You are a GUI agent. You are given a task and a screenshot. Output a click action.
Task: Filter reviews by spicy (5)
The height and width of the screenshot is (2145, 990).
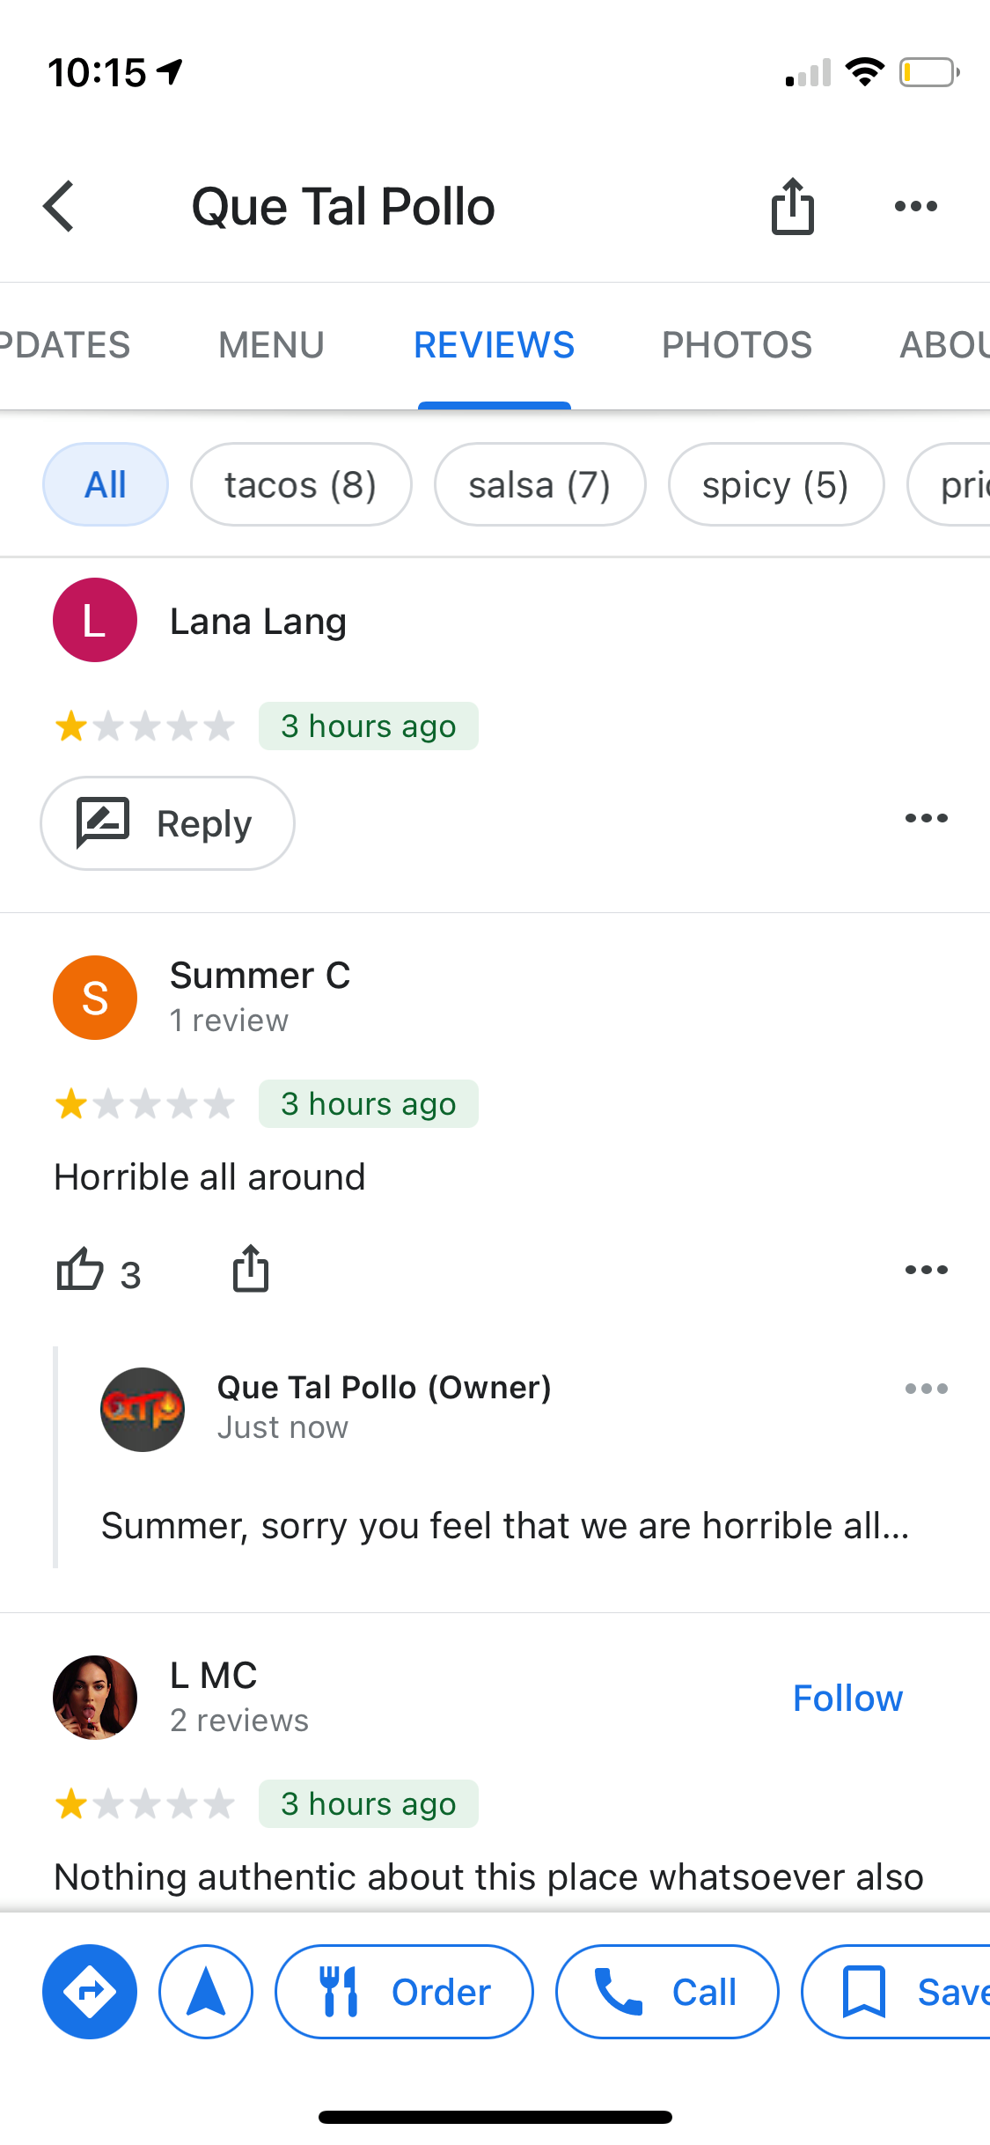(776, 484)
